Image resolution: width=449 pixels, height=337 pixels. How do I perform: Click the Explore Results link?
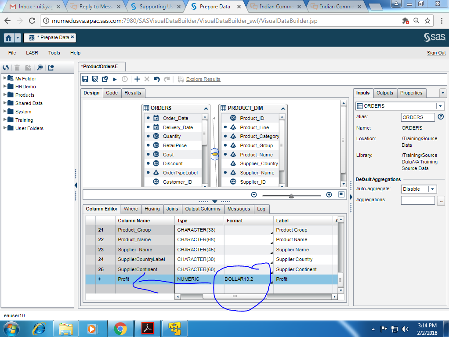[203, 79]
